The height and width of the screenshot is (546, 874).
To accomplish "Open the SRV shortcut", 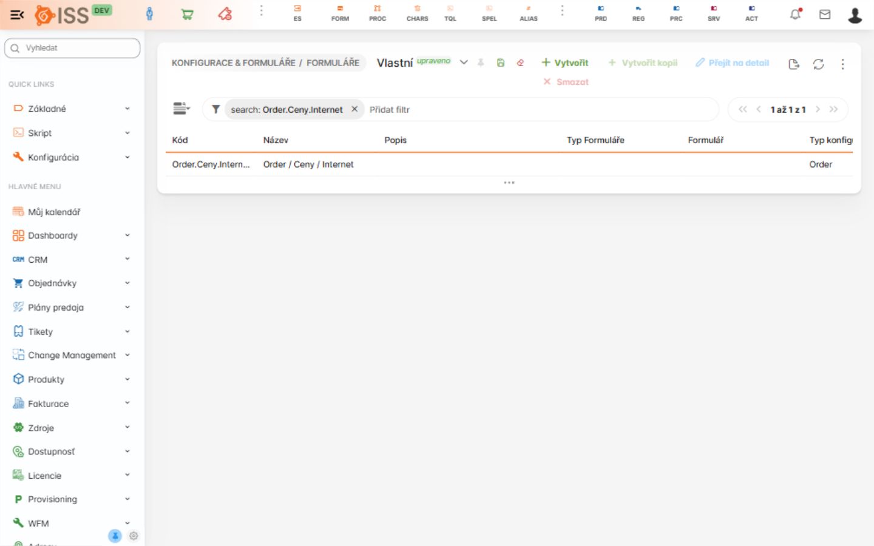I will (x=714, y=13).
